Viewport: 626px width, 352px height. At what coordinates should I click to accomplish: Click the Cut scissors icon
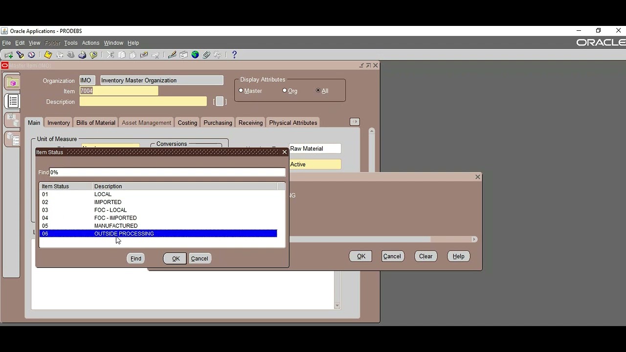pyautogui.click(x=111, y=55)
